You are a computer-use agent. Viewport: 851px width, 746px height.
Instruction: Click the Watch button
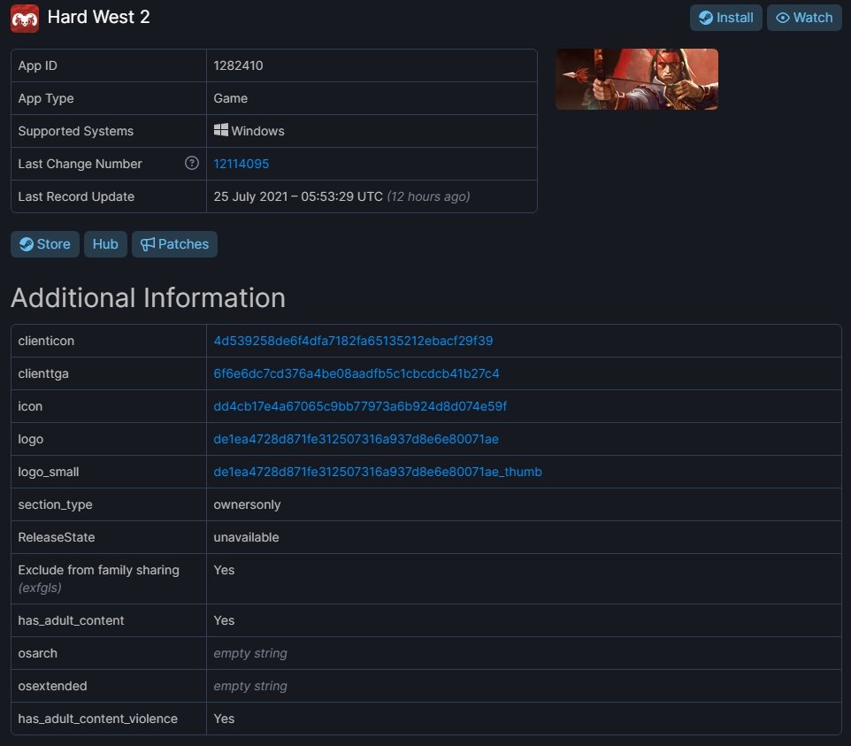[x=804, y=18]
